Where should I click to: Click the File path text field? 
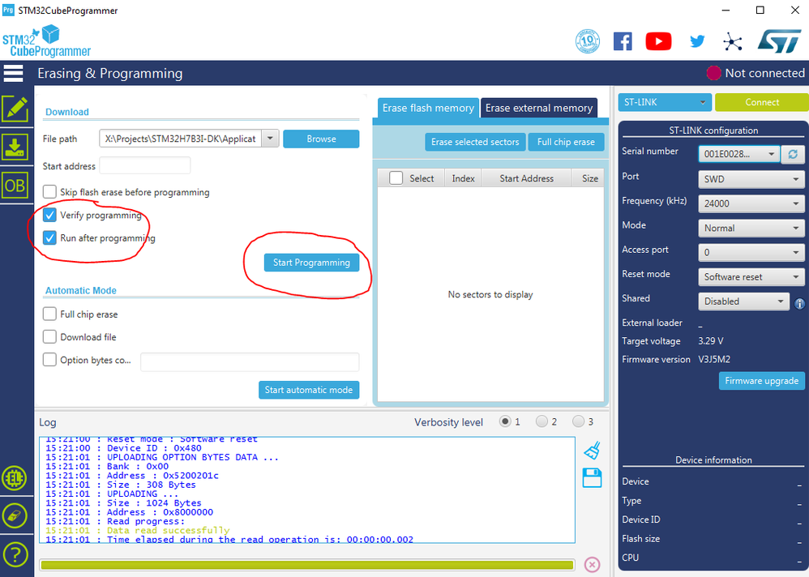coord(181,139)
